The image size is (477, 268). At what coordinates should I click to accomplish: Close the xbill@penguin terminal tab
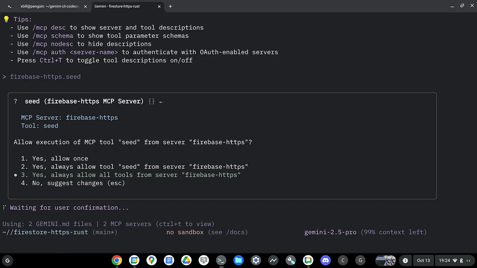[x=85, y=6]
